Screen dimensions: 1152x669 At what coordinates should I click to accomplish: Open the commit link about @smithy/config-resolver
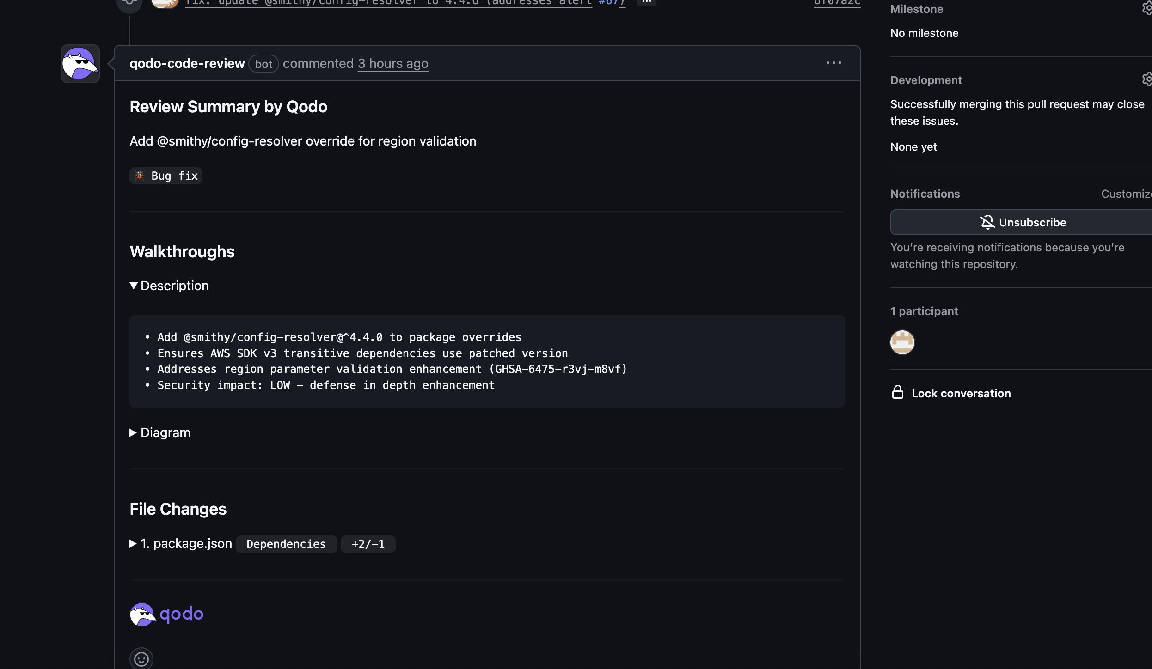(x=388, y=2)
